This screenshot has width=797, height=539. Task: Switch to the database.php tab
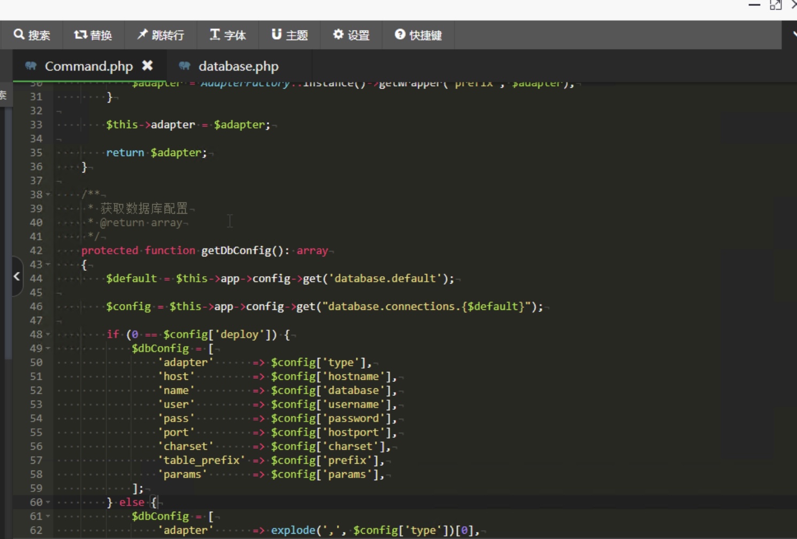239,66
